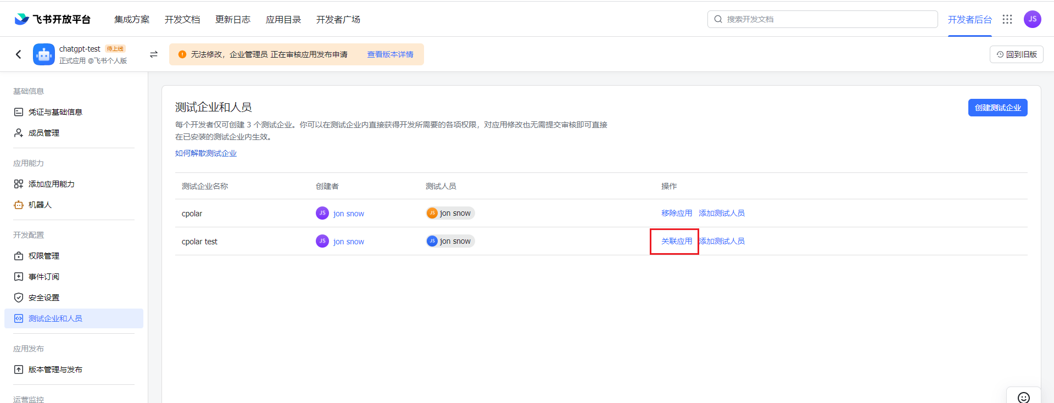The image size is (1054, 403).
Task: Click 关联应用 for cpolar test
Action: pyautogui.click(x=677, y=241)
